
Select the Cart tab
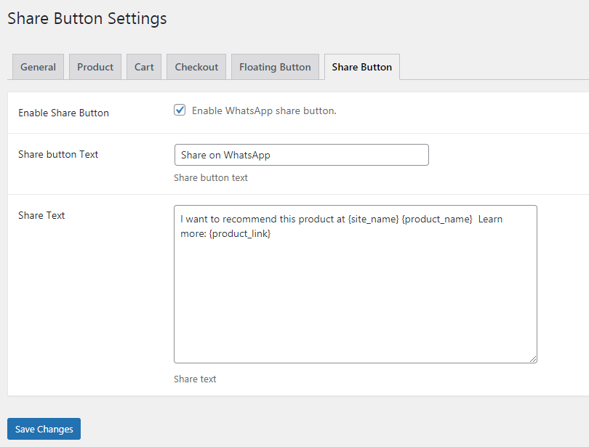[x=144, y=67]
